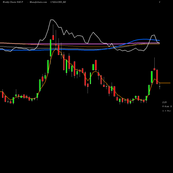Click the MunafaSutra.com label
Image resolution: width=173 pixels, height=173 pixels.
tap(38, 2)
